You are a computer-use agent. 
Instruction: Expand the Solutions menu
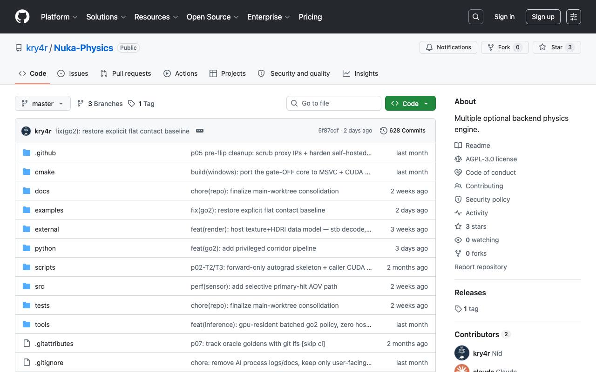tap(106, 17)
